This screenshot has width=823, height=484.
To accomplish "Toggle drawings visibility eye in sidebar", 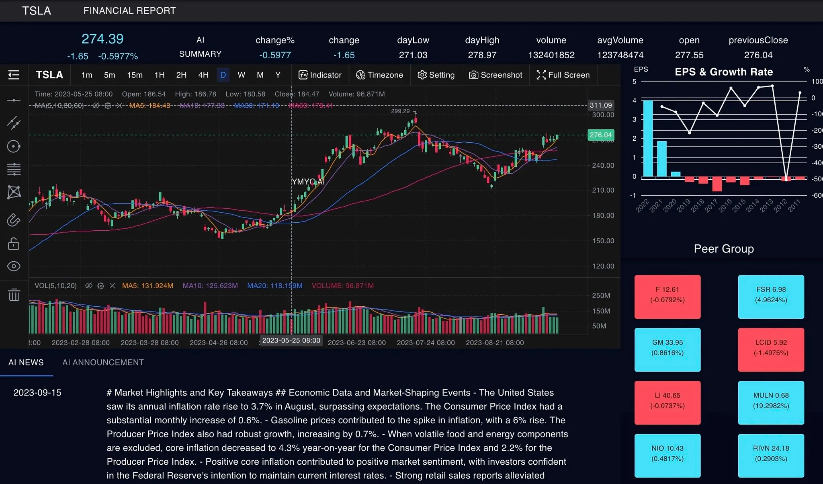I will click(x=14, y=266).
